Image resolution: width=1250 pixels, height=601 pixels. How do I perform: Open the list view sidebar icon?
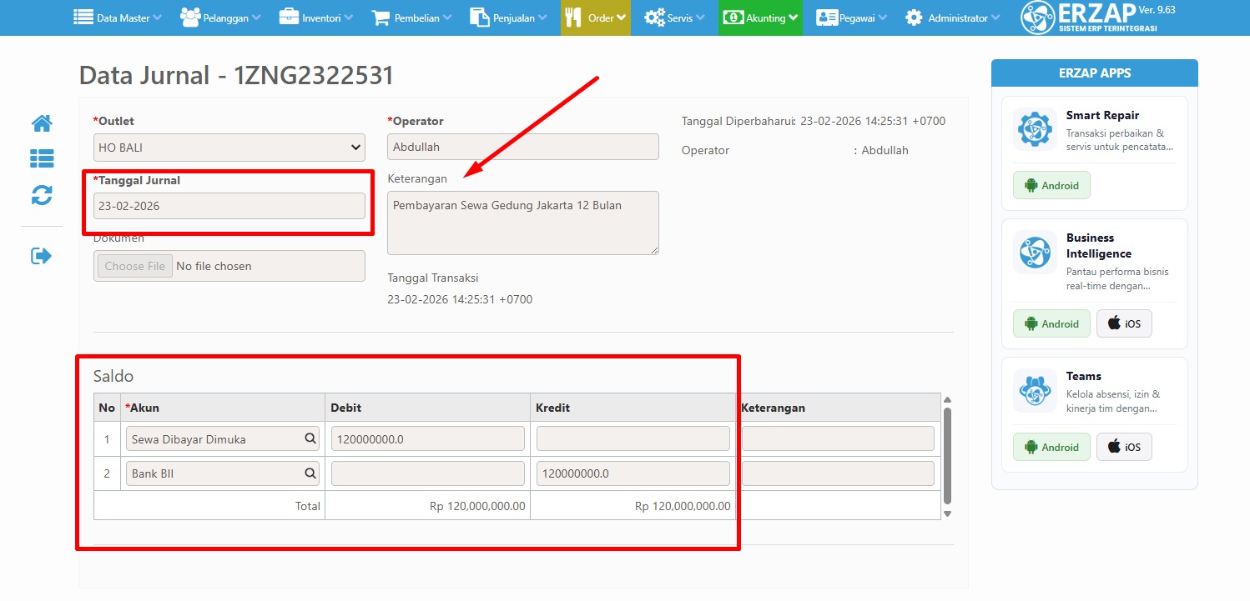(x=42, y=158)
